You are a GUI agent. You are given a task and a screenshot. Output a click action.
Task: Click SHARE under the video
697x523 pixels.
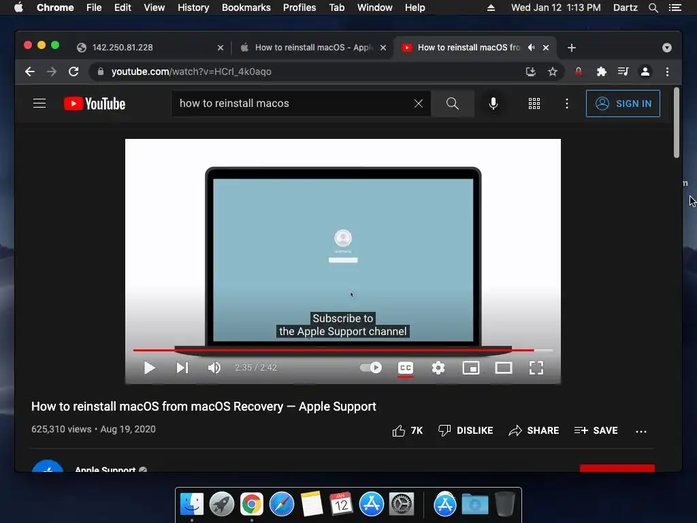point(534,430)
